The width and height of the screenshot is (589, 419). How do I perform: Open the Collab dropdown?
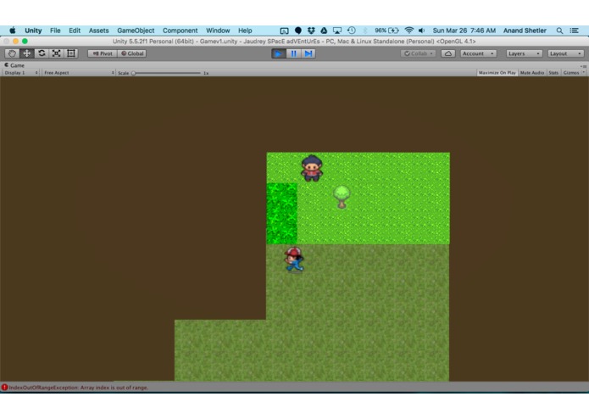pos(418,53)
